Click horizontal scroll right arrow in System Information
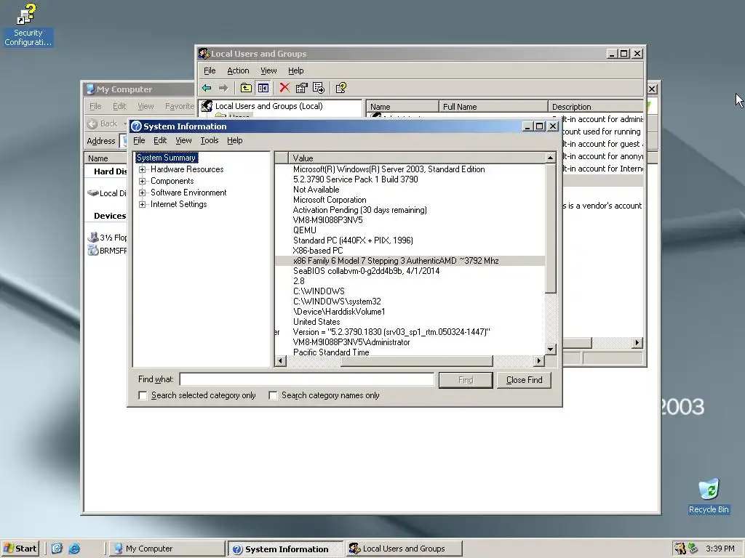This screenshot has height=558, width=745. tap(538, 361)
